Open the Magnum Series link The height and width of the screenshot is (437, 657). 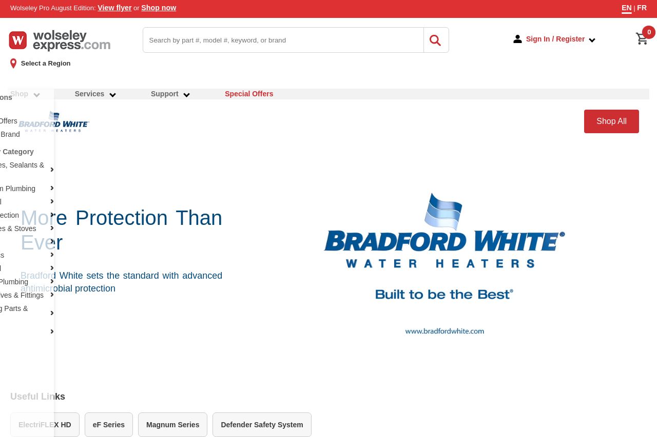tap(172, 425)
